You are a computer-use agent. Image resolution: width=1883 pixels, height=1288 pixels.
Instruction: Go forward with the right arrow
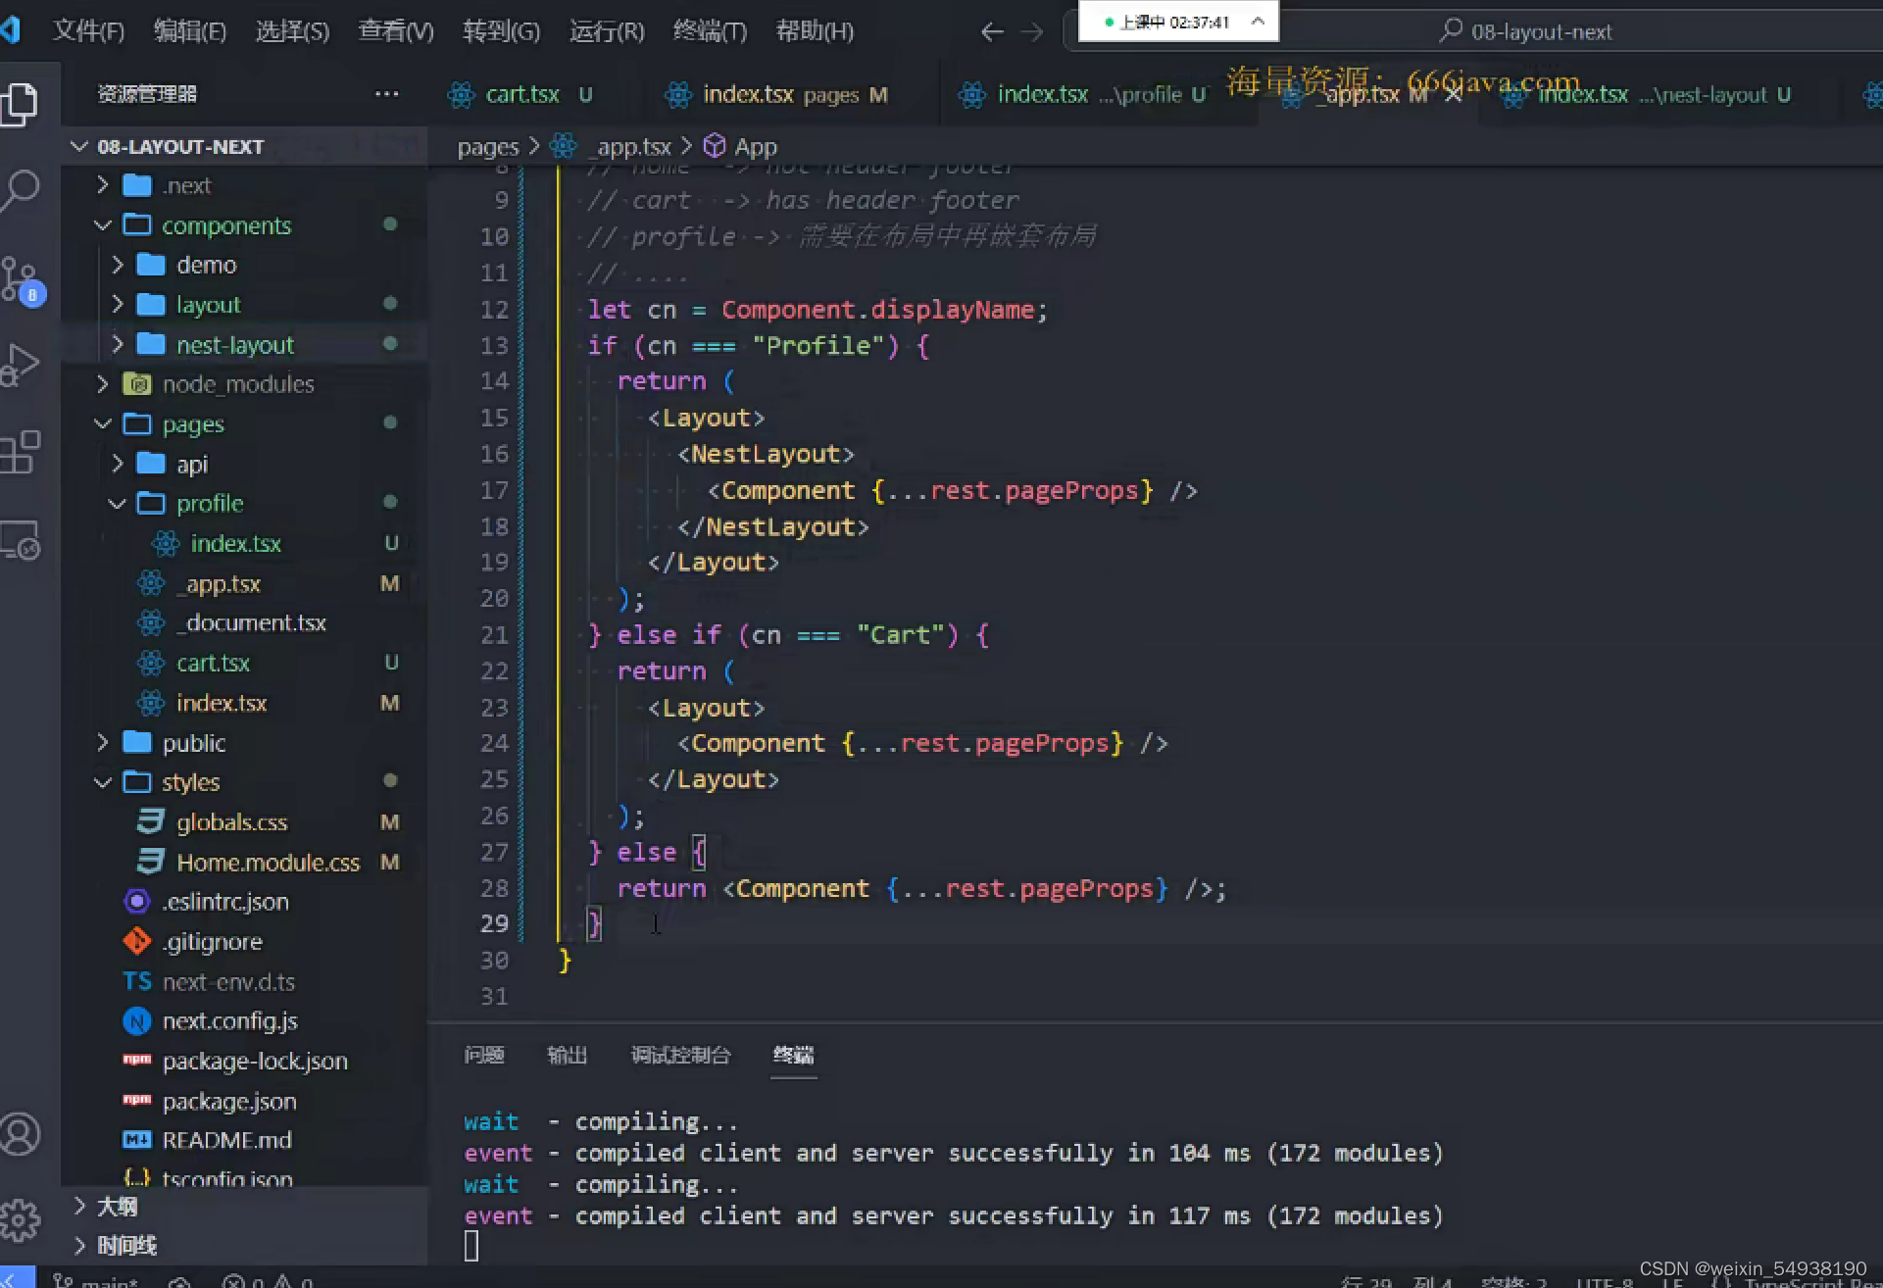(x=1032, y=32)
